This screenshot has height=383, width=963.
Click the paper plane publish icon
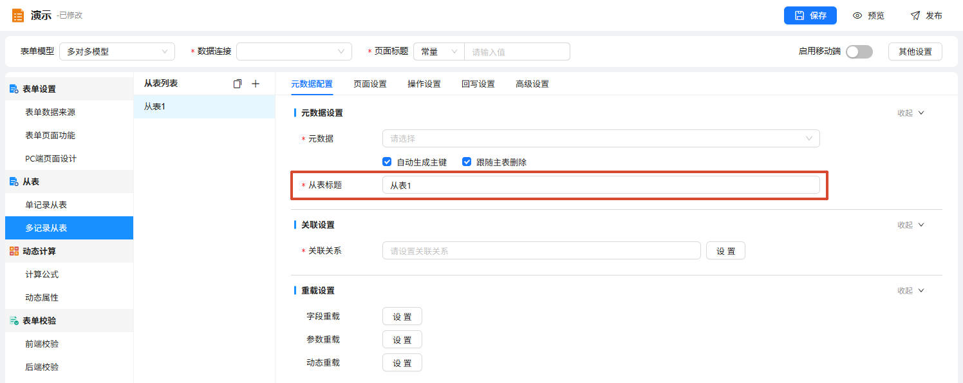[x=915, y=15]
